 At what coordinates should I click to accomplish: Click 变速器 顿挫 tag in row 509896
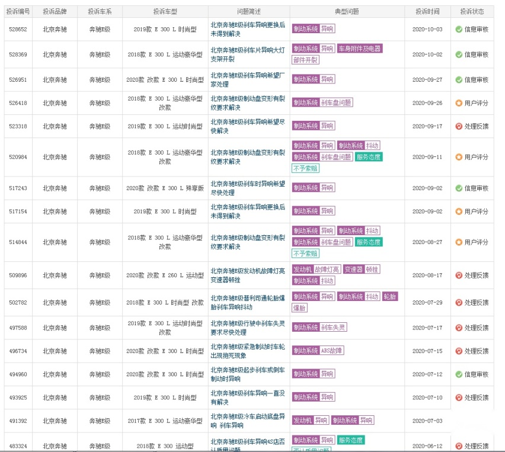coord(362,270)
